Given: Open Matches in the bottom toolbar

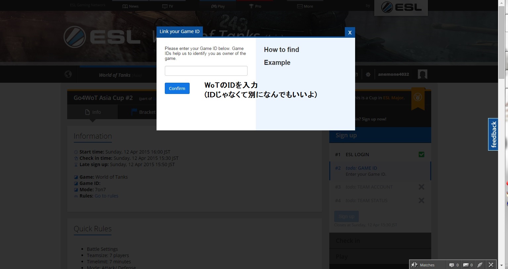Looking at the screenshot, I should tap(423, 265).
